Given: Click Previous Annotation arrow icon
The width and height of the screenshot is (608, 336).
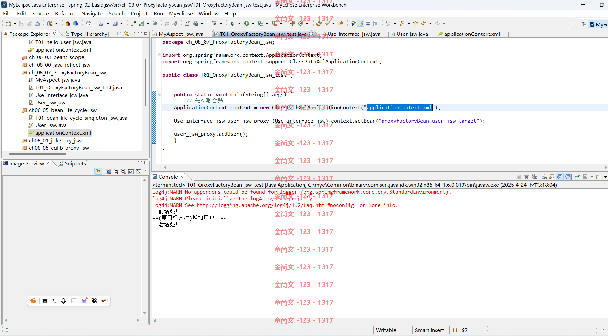Looking at the screenshot, I should [402, 23].
